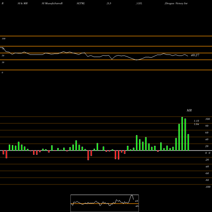
Task: Click the -60 label on the MR axis
Action: point(207,173)
